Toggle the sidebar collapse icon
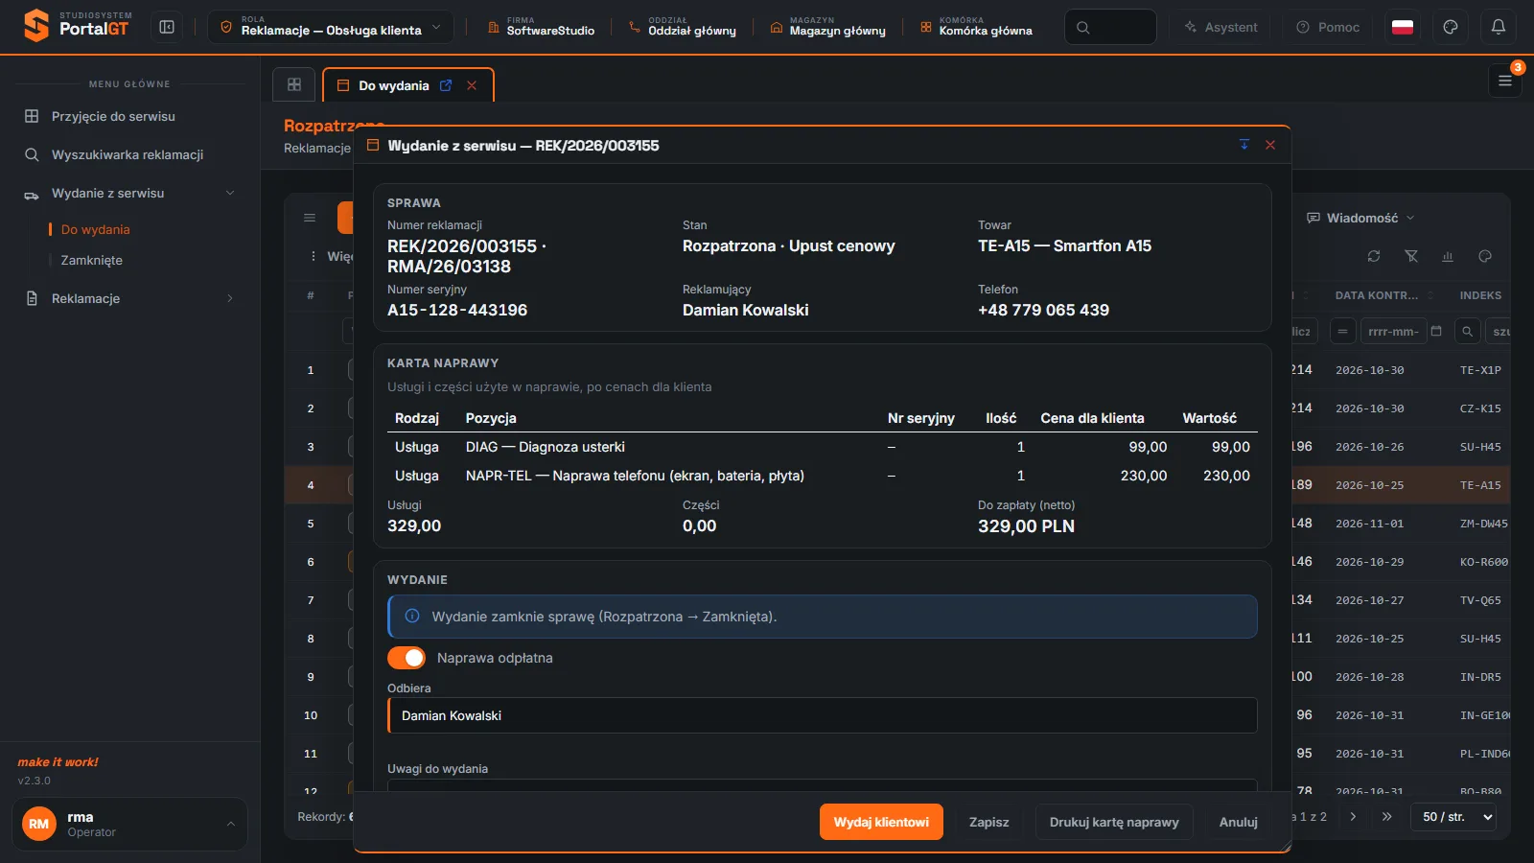The height and width of the screenshot is (863, 1534). pyautogui.click(x=167, y=27)
